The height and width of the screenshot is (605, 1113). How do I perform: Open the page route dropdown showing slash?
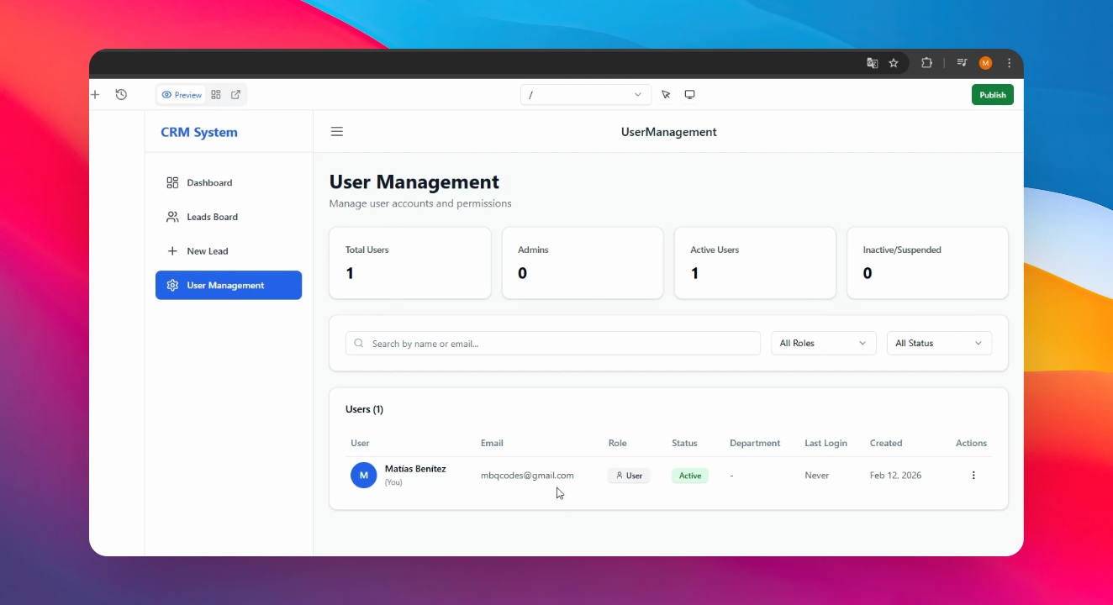coord(586,95)
